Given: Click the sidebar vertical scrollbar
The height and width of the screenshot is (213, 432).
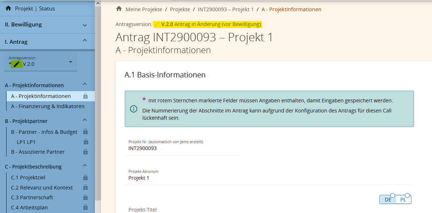Looking at the screenshot, I should [x=98, y=108].
